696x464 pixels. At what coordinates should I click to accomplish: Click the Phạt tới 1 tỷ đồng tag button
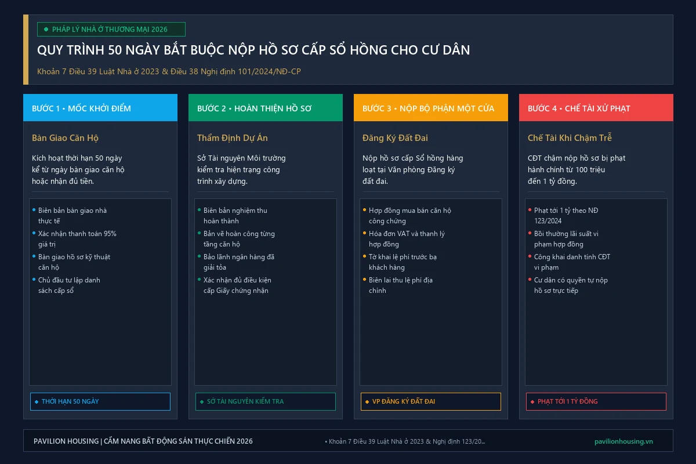click(x=596, y=401)
